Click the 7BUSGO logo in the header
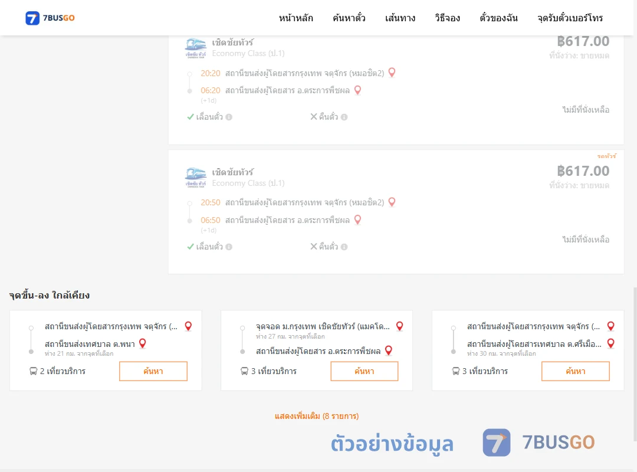Screen dimensions: 637x472 click(50, 18)
